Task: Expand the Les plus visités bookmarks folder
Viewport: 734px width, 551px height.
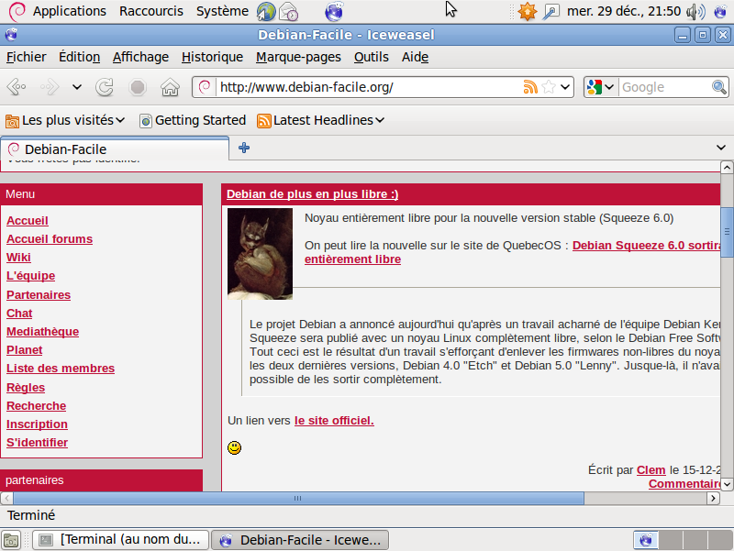Action: (x=66, y=120)
